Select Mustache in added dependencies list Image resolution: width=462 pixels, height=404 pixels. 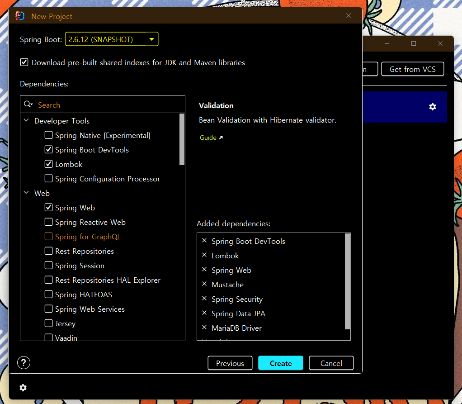[x=227, y=285]
